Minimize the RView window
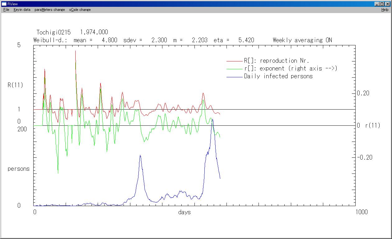 pyautogui.click(x=377, y=4)
